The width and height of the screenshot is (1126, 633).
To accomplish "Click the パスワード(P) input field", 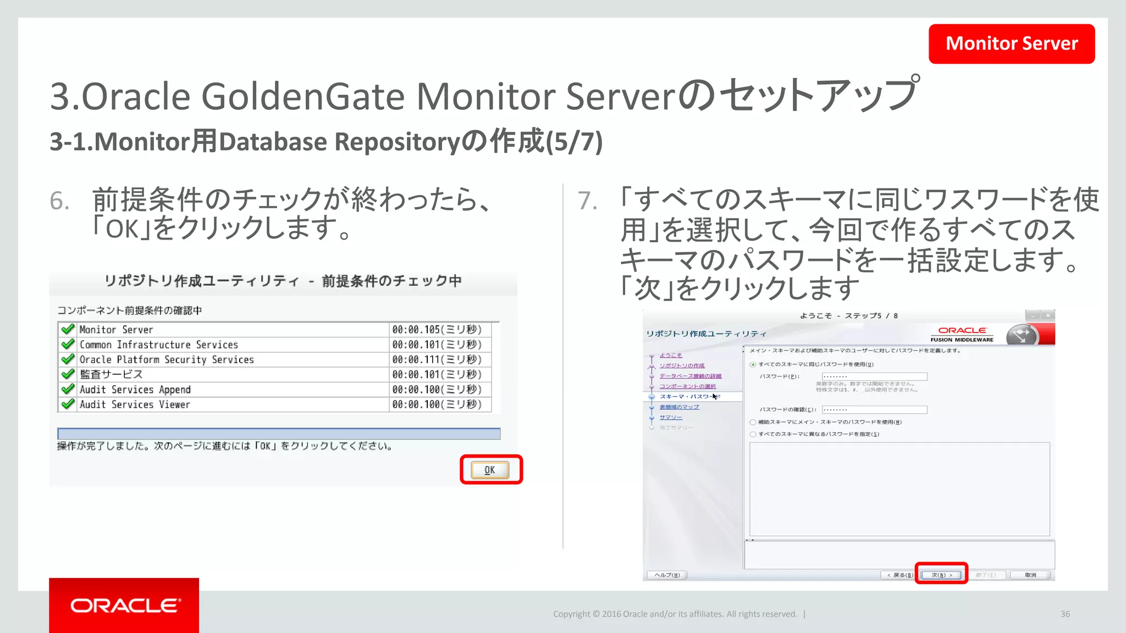I will (874, 376).
